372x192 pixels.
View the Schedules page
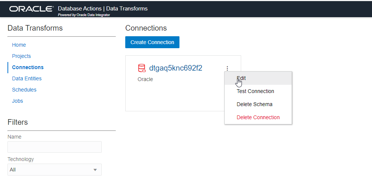[x=24, y=90]
